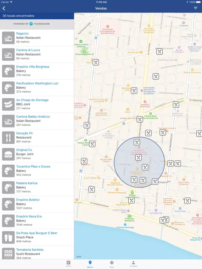Screen dimensions: 202x269
Task: Open the Legal link on map
Action: 78,256
